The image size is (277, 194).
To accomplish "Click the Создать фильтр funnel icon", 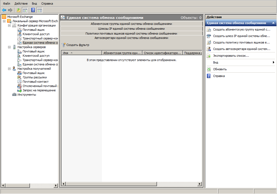I will pyautogui.click(x=63, y=45).
